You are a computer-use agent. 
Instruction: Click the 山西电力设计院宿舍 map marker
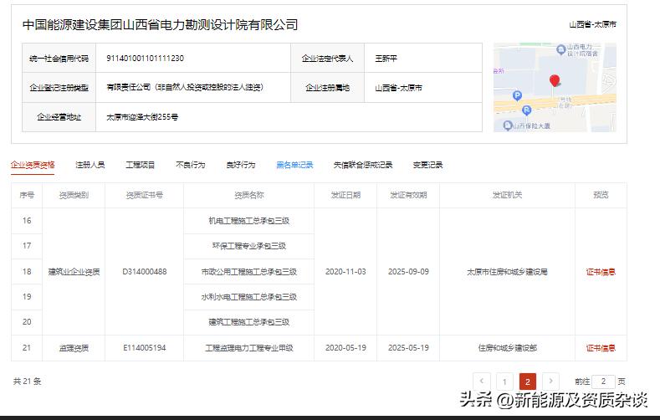[560, 49]
